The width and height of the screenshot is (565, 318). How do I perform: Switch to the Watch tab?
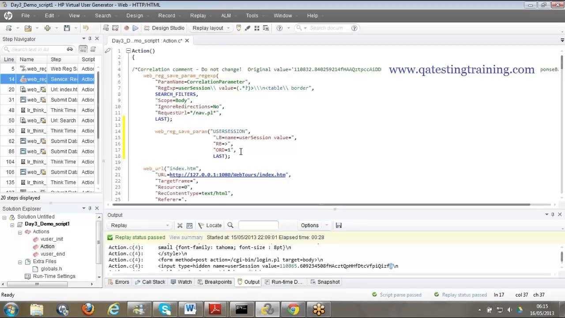coord(181,282)
